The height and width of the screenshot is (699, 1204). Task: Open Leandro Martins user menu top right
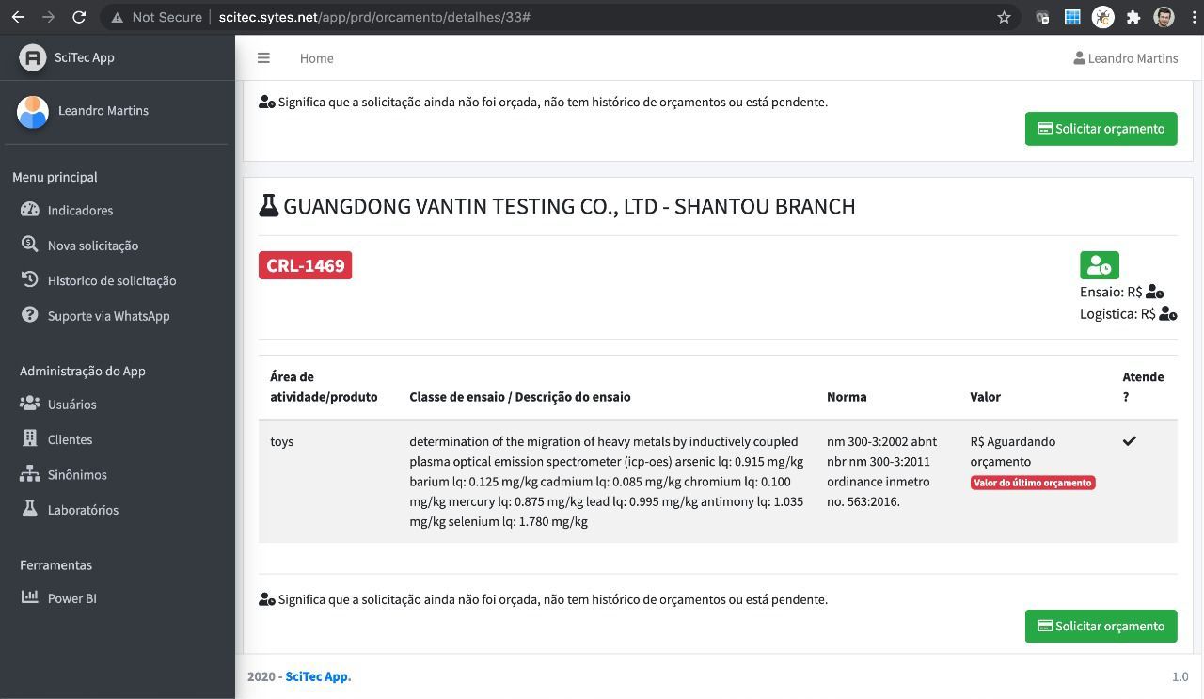coord(1126,58)
